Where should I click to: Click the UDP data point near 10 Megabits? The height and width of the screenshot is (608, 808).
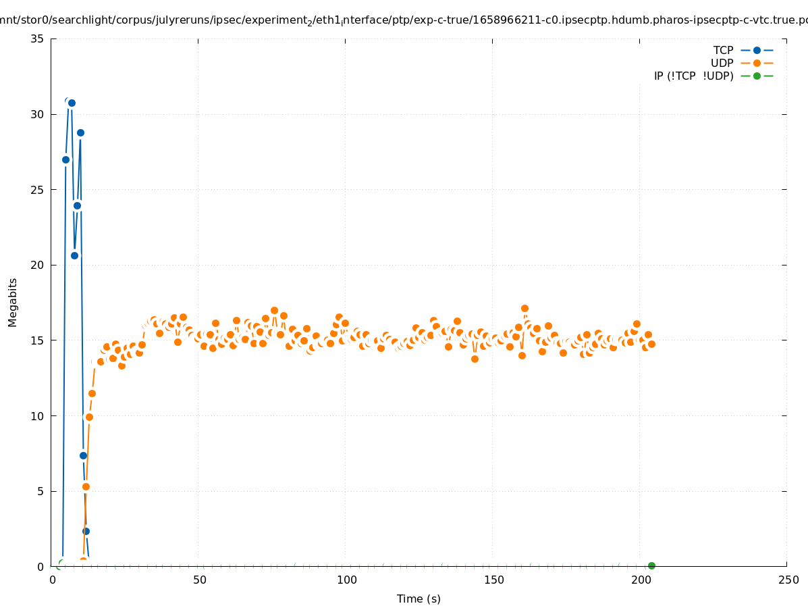(x=89, y=417)
